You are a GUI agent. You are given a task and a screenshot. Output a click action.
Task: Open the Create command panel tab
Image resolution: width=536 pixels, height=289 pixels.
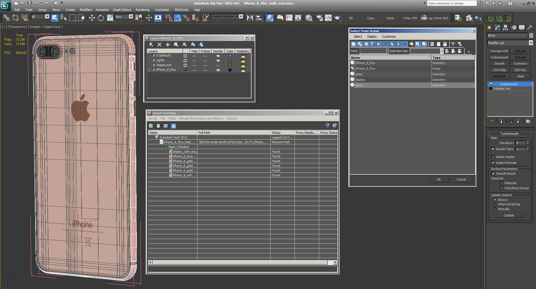(x=490, y=27)
